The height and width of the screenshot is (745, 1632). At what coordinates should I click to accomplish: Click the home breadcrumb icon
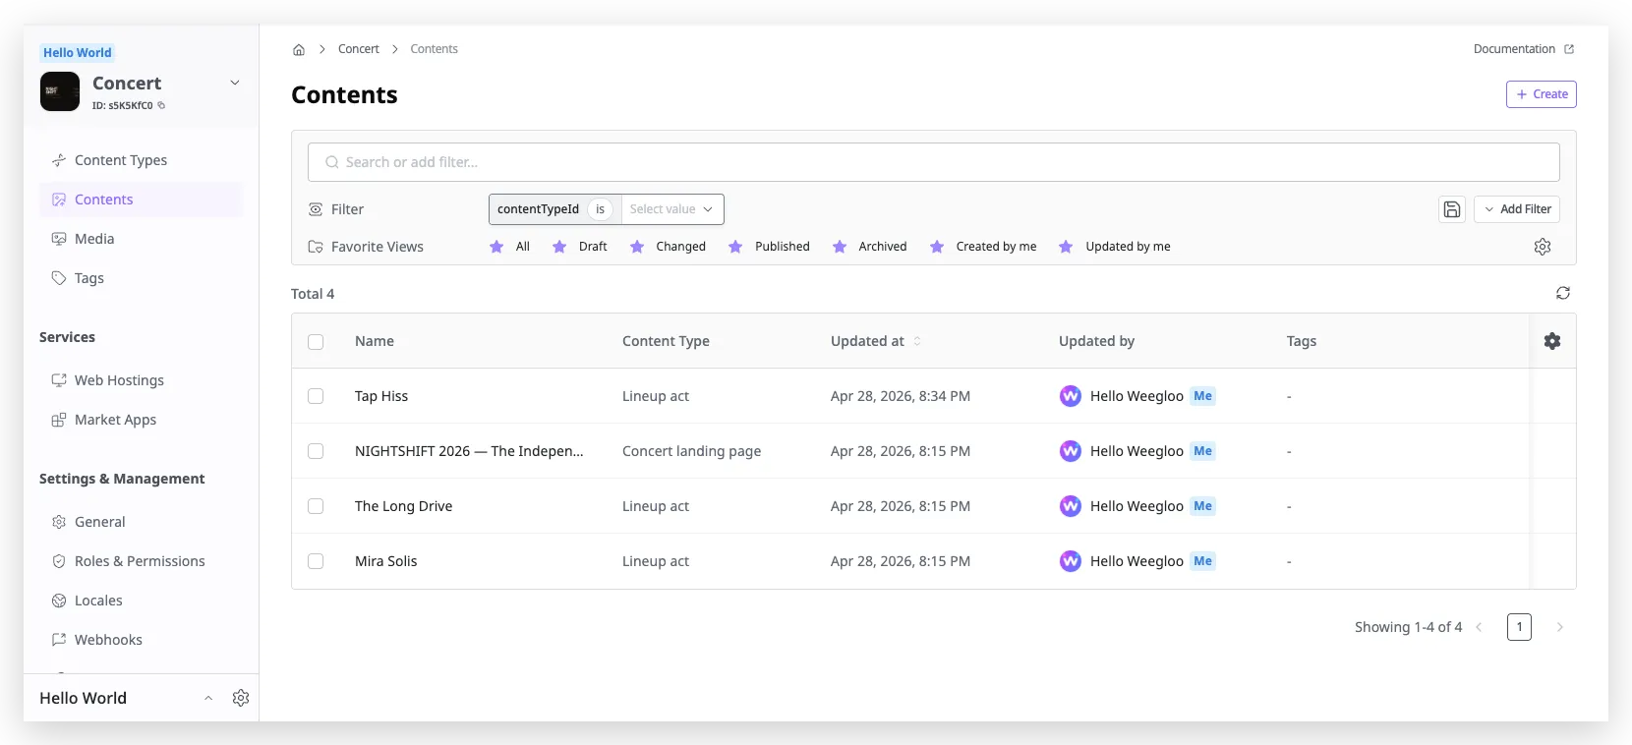299,49
